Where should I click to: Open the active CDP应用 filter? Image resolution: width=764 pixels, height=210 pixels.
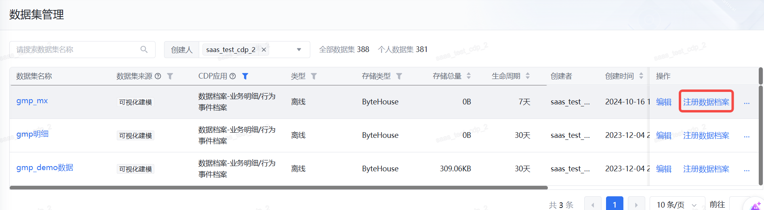[x=245, y=76]
